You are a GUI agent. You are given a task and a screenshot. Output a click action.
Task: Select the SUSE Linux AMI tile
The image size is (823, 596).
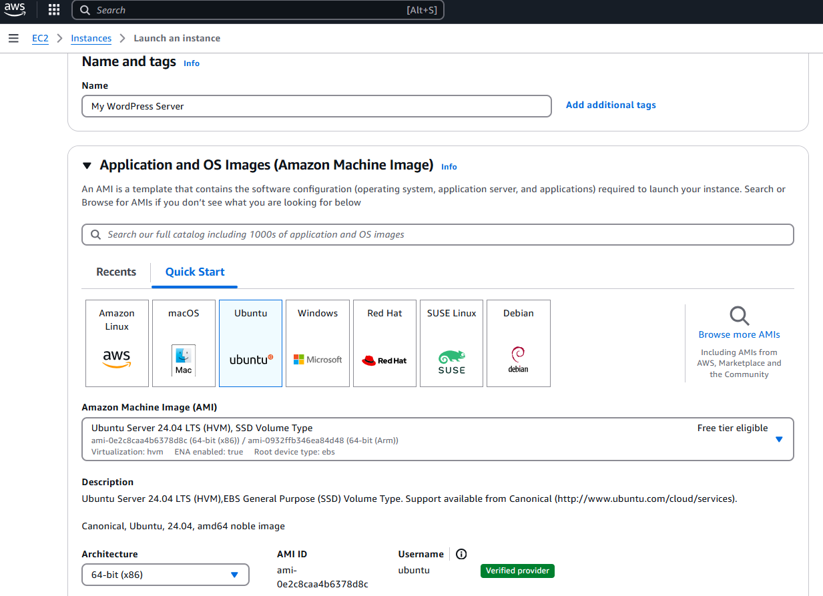pyautogui.click(x=451, y=343)
